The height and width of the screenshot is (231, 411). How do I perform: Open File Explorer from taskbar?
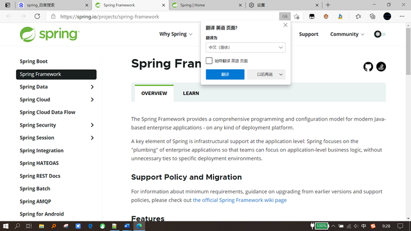(x=41, y=226)
